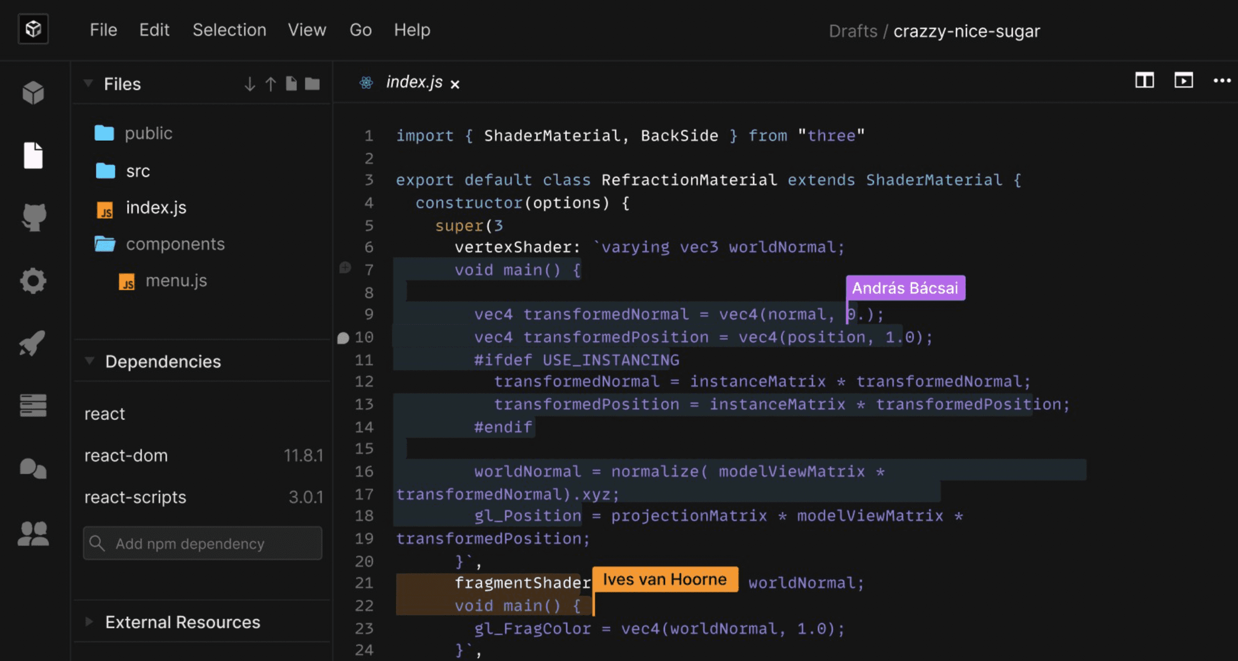Click the React icon on the index.js tab
This screenshot has width=1238, height=661.
pos(366,83)
